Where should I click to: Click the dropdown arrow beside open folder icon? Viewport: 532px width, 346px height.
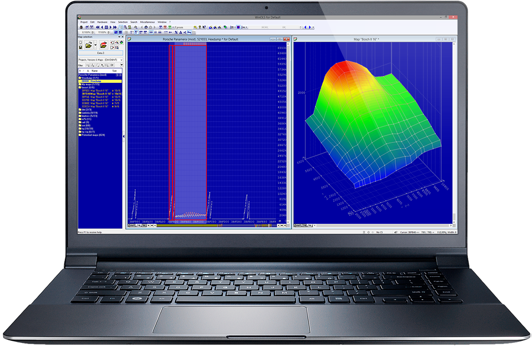coord(95,45)
